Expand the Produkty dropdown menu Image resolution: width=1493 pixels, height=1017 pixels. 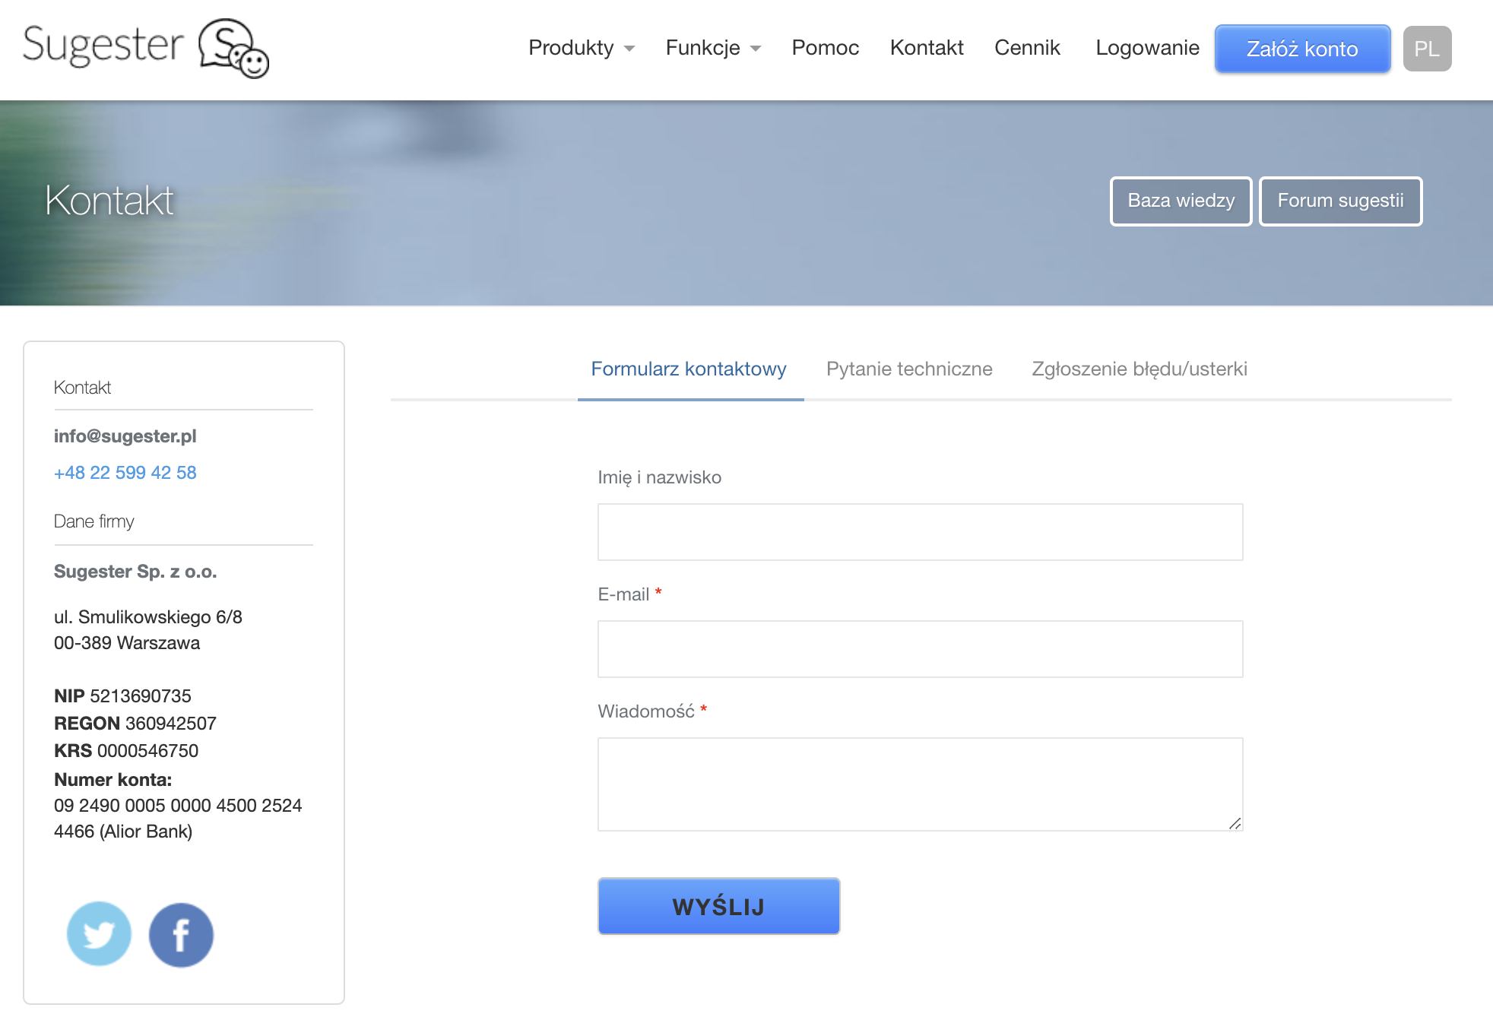coord(581,48)
